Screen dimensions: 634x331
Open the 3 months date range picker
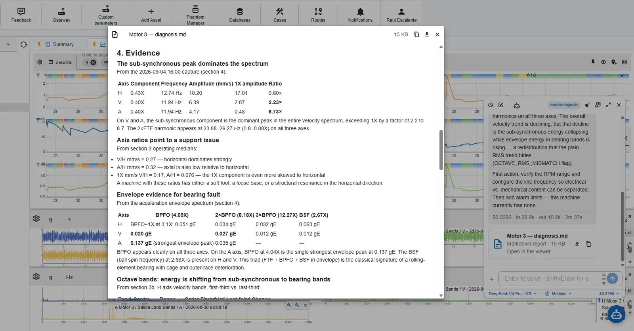[60, 62]
